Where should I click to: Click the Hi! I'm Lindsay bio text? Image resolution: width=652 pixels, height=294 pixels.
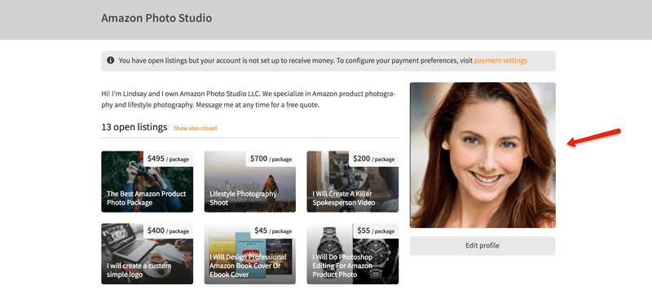pyautogui.click(x=249, y=99)
